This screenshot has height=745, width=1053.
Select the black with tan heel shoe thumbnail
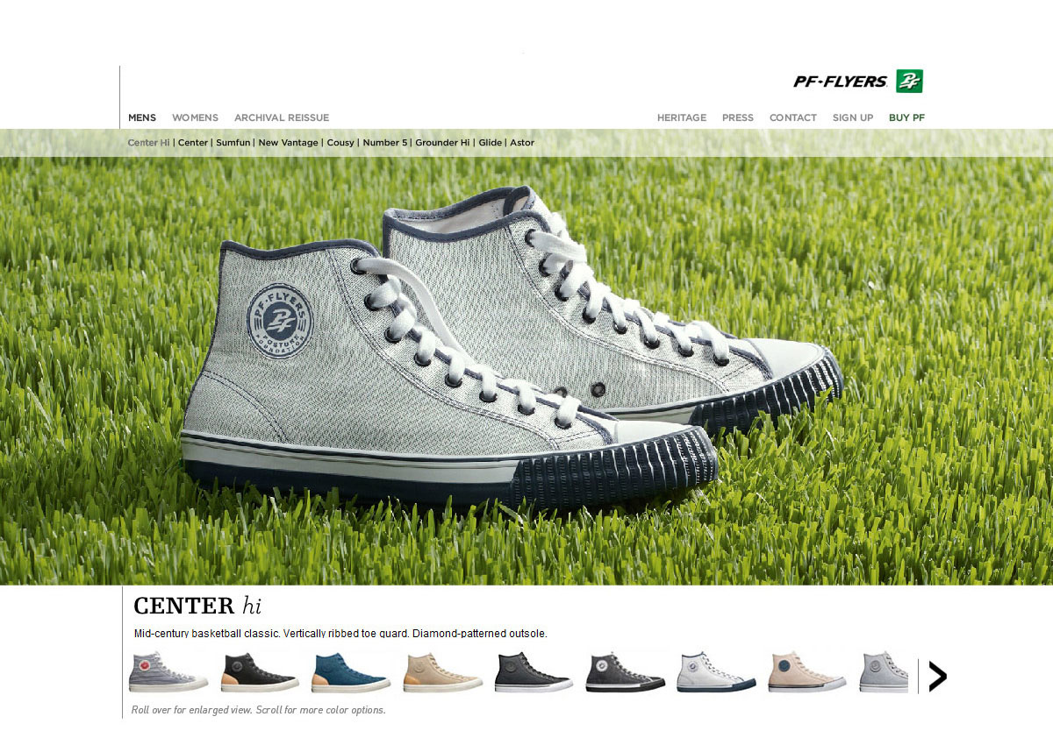tap(260, 673)
